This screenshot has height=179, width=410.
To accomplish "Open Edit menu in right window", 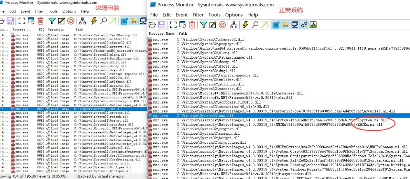I will coord(167,15).
